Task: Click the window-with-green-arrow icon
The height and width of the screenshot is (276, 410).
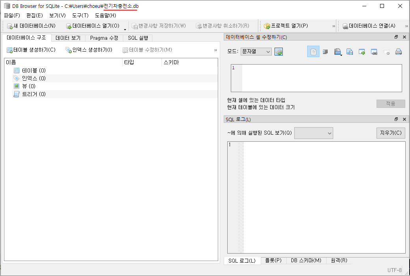Action: pos(362,52)
